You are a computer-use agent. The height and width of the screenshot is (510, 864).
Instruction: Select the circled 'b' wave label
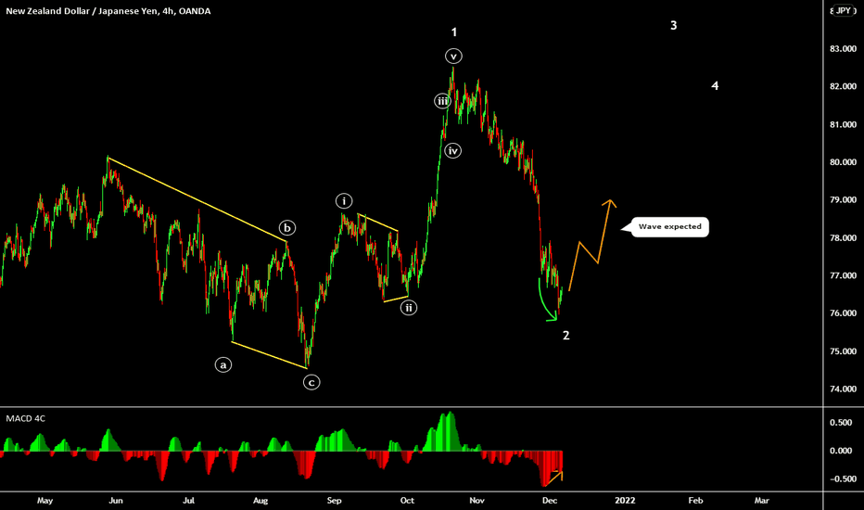(x=287, y=228)
